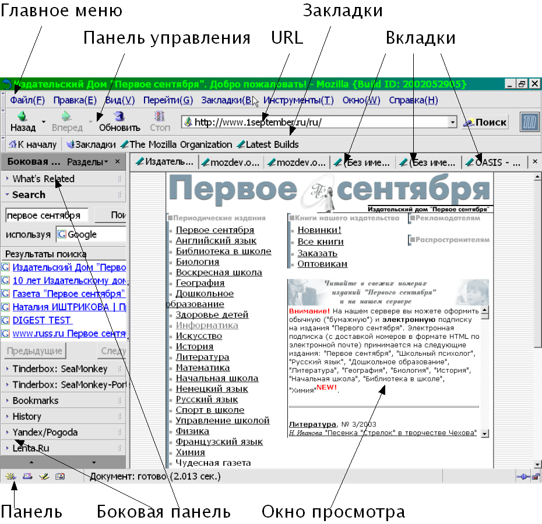Click the Mozilla throbber logo icon
The image size is (542, 524).
point(528,122)
